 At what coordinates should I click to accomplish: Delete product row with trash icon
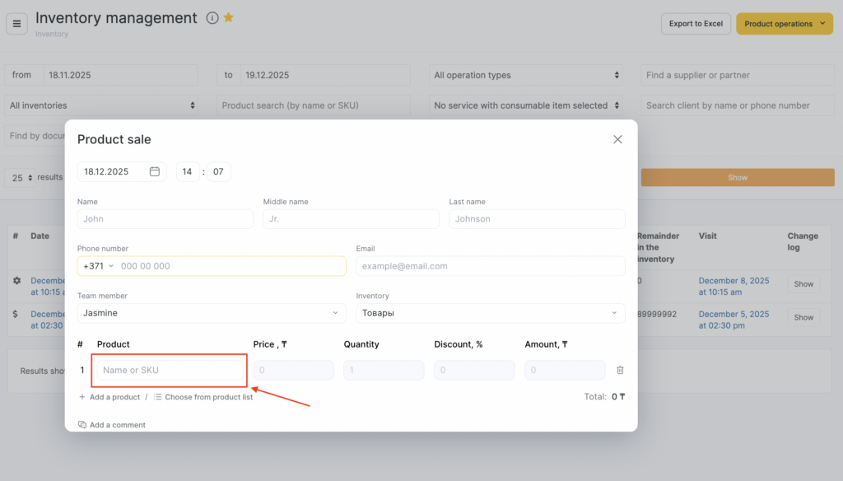tap(620, 371)
